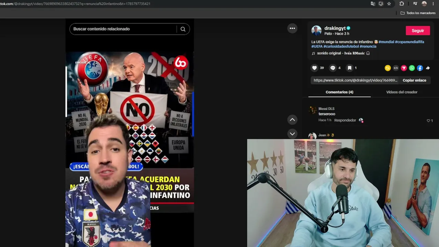Click the install app icon in address bar
Viewport: 439px width, 247px height.
coord(381,4)
